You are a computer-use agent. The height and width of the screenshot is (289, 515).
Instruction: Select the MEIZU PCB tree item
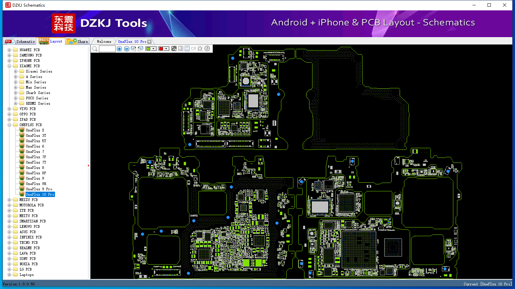(x=28, y=200)
